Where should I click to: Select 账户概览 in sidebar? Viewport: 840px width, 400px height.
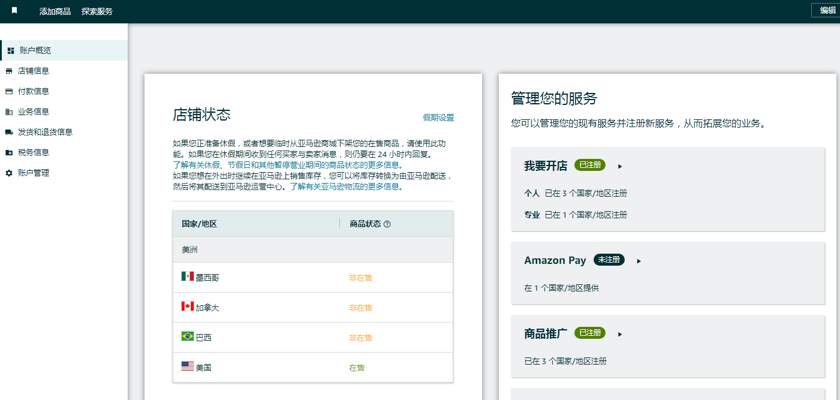coord(64,50)
